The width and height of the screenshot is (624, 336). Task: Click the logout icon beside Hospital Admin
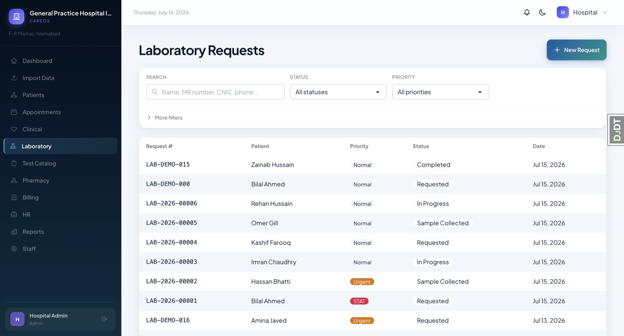click(105, 319)
